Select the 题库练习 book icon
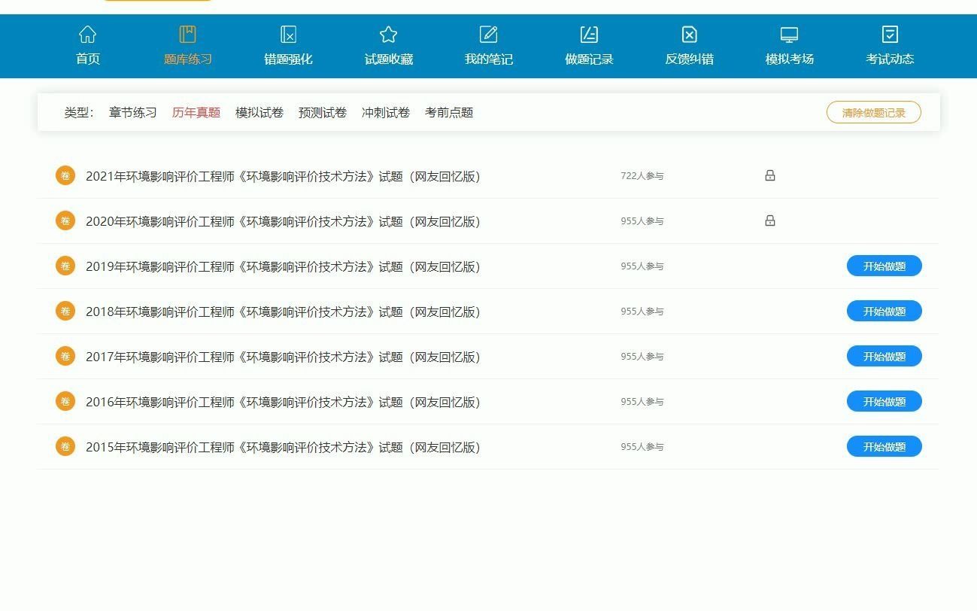 [187, 35]
